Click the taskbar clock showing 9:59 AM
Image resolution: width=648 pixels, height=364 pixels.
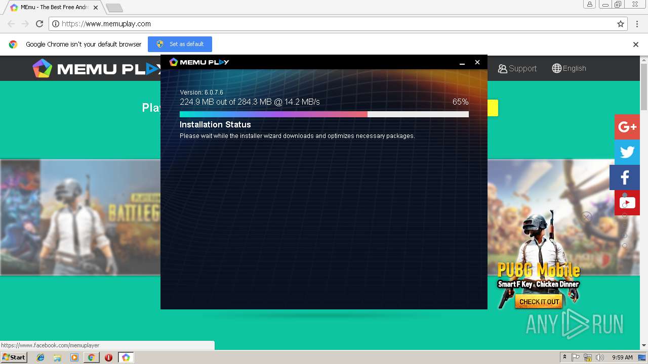pos(622,357)
